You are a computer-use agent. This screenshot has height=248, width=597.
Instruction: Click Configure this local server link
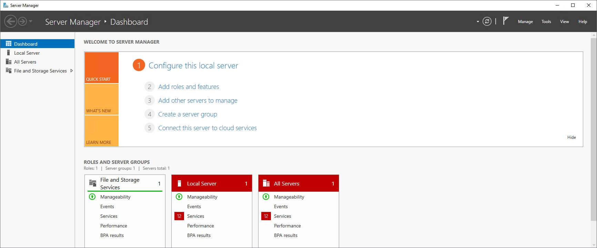tap(193, 66)
